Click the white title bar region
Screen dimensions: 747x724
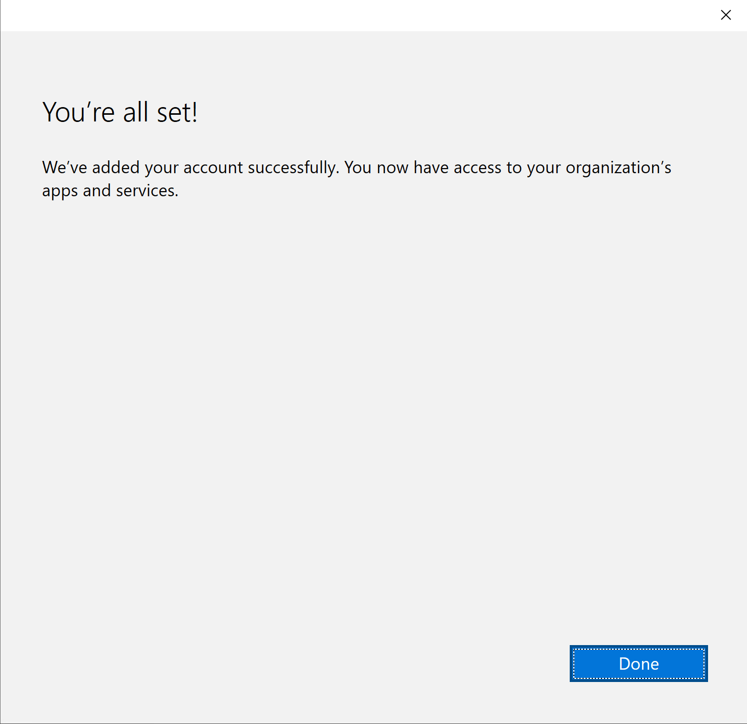(x=359, y=15)
